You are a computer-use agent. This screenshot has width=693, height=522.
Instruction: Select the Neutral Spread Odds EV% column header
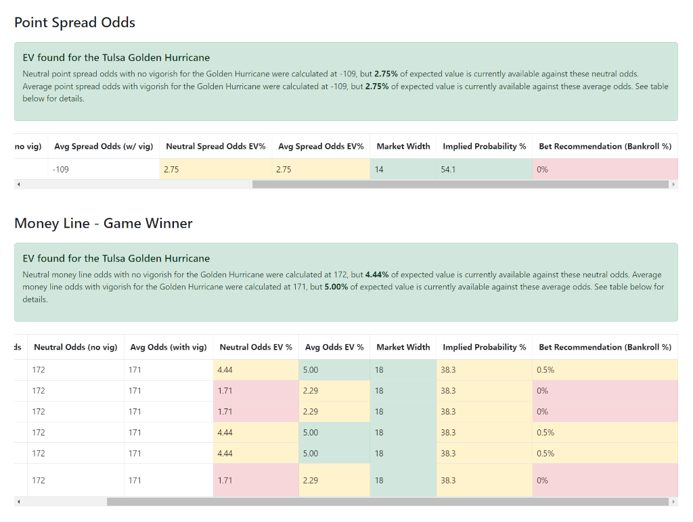coord(215,146)
